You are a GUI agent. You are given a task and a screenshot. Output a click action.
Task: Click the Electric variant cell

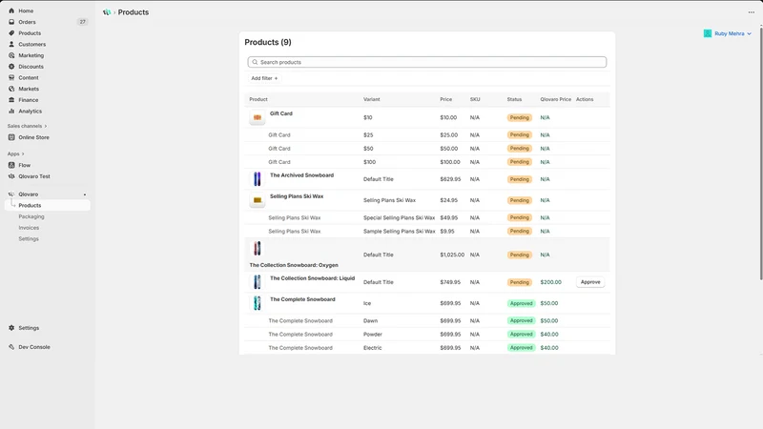point(372,348)
